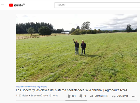Focus the Buscar search field
The height and width of the screenshot is (103, 140).
[x=97, y=5]
